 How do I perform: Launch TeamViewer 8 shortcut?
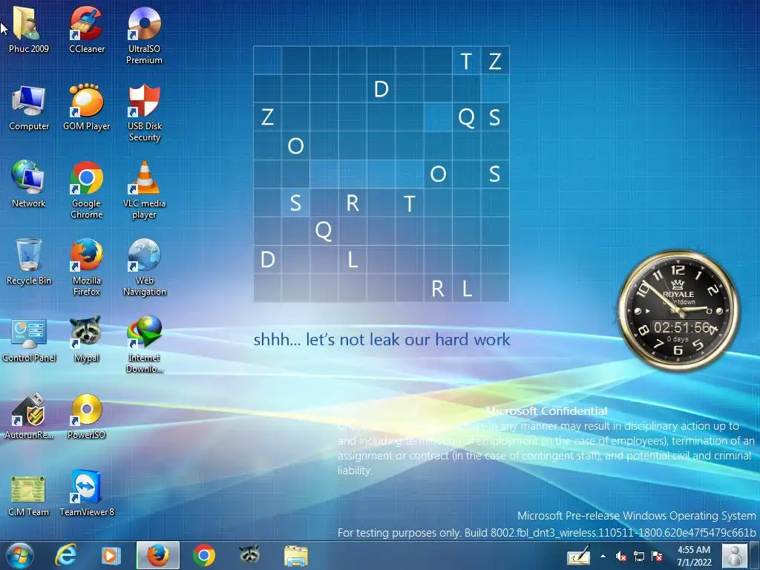pos(86,494)
